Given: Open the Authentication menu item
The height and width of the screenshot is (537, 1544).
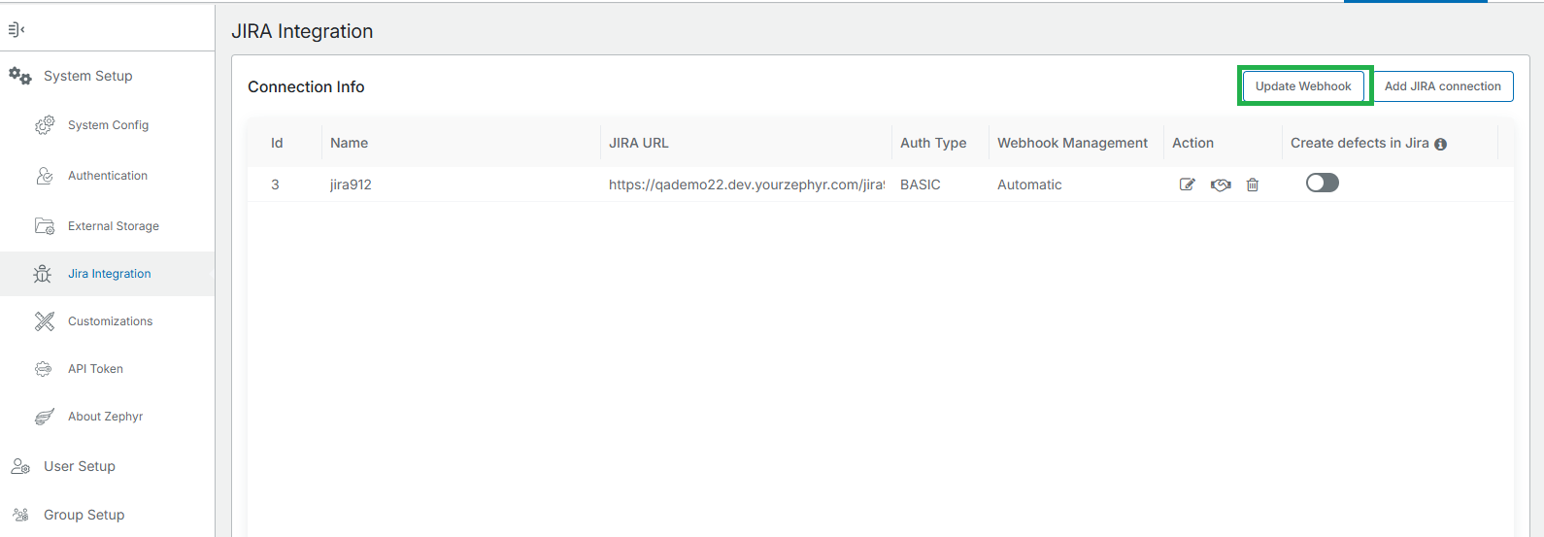Looking at the screenshot, I should point(107,176).
